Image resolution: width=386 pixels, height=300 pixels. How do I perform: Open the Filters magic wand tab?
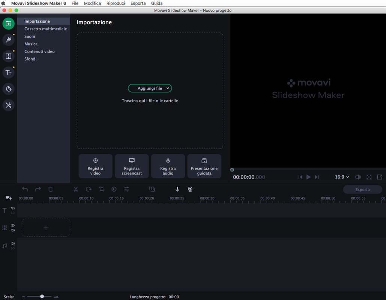[8, 40]
